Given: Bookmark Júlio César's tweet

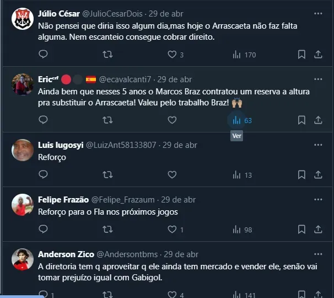Looking at the screenshot, I should point(301,55).
